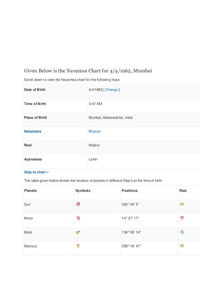
Task: Open the Change date of birth link
Action: coord(112,90)
